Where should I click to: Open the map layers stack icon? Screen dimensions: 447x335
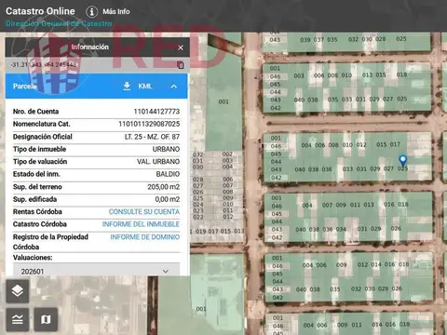coord(18,291)
